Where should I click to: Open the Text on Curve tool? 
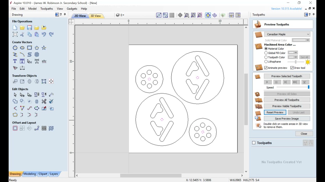pos(44,61)
